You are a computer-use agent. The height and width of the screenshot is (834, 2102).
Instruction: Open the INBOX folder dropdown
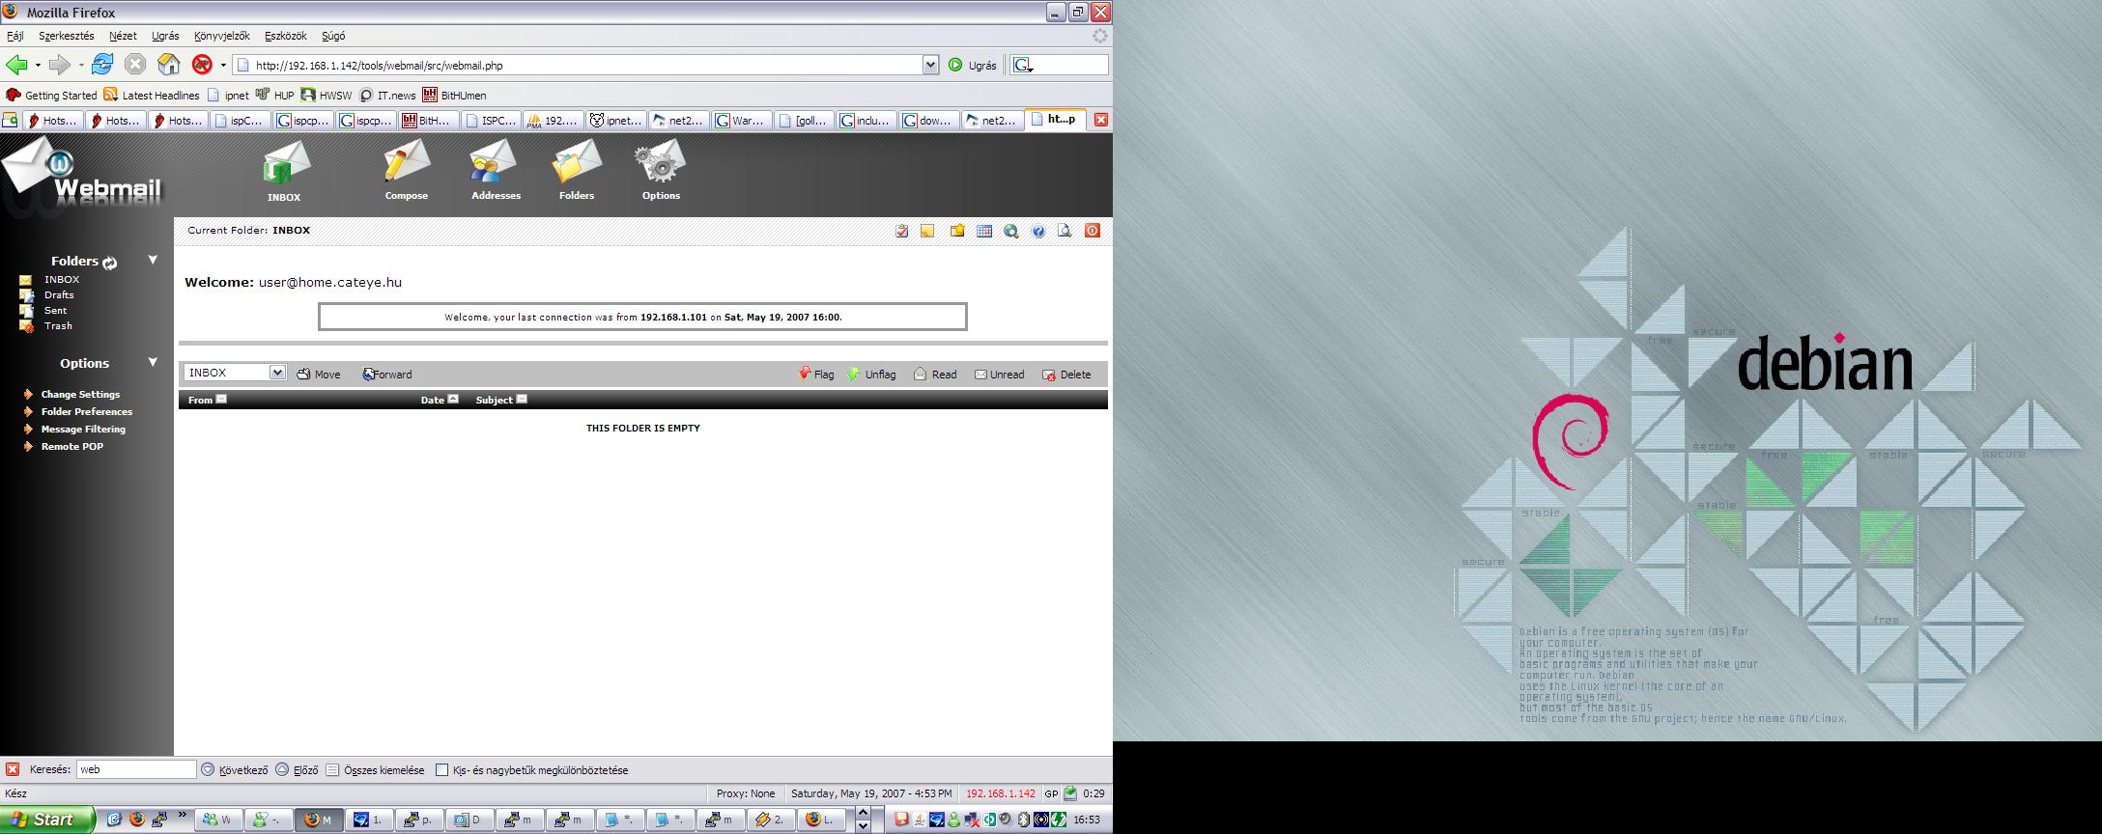(277, 373)
